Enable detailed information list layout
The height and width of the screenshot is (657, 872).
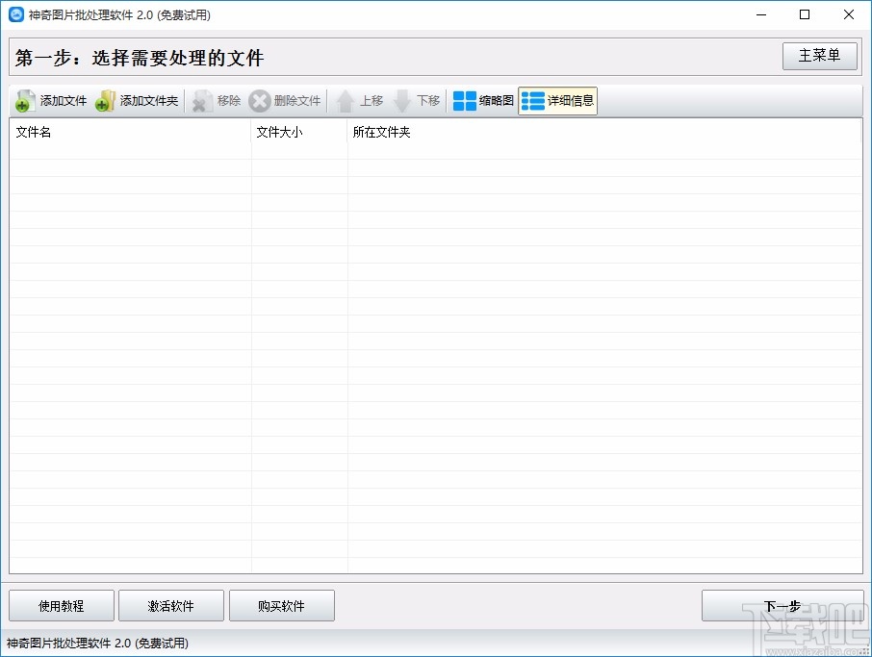pos(557,100)
